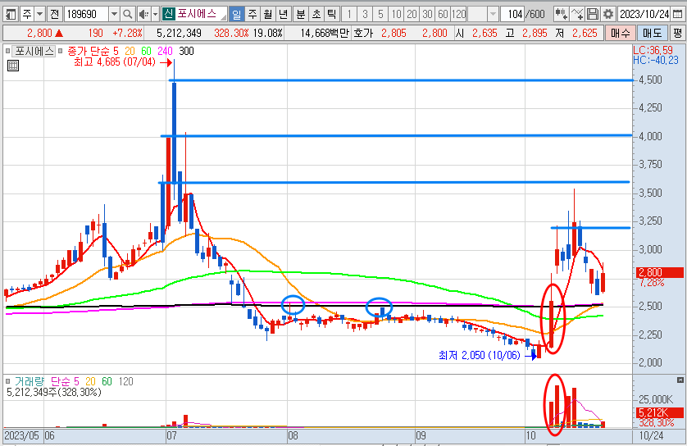Expand the 주 market type dropdown
This screenshot has width=687, height=446.
tap(40, 14)
